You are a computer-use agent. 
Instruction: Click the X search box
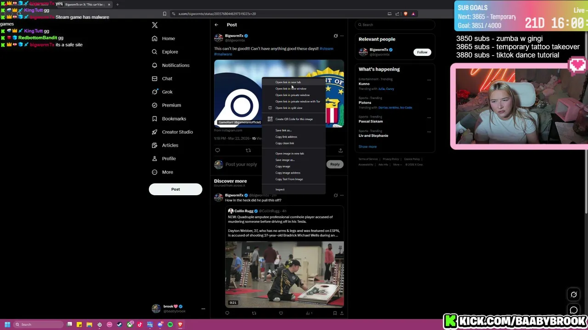pos(395,25)
